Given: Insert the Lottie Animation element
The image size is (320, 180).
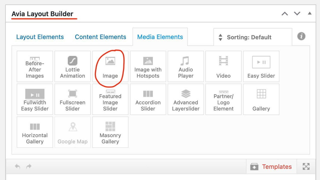Looking at the screenshot, I should click(x=72, y=66).
